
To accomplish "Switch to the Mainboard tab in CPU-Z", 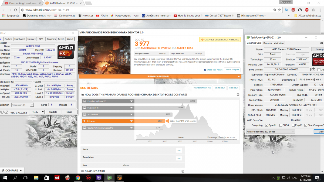I will click(20, 39).
